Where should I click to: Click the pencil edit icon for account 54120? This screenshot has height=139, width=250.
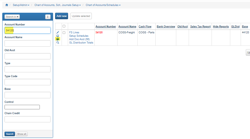click(58, 32)
